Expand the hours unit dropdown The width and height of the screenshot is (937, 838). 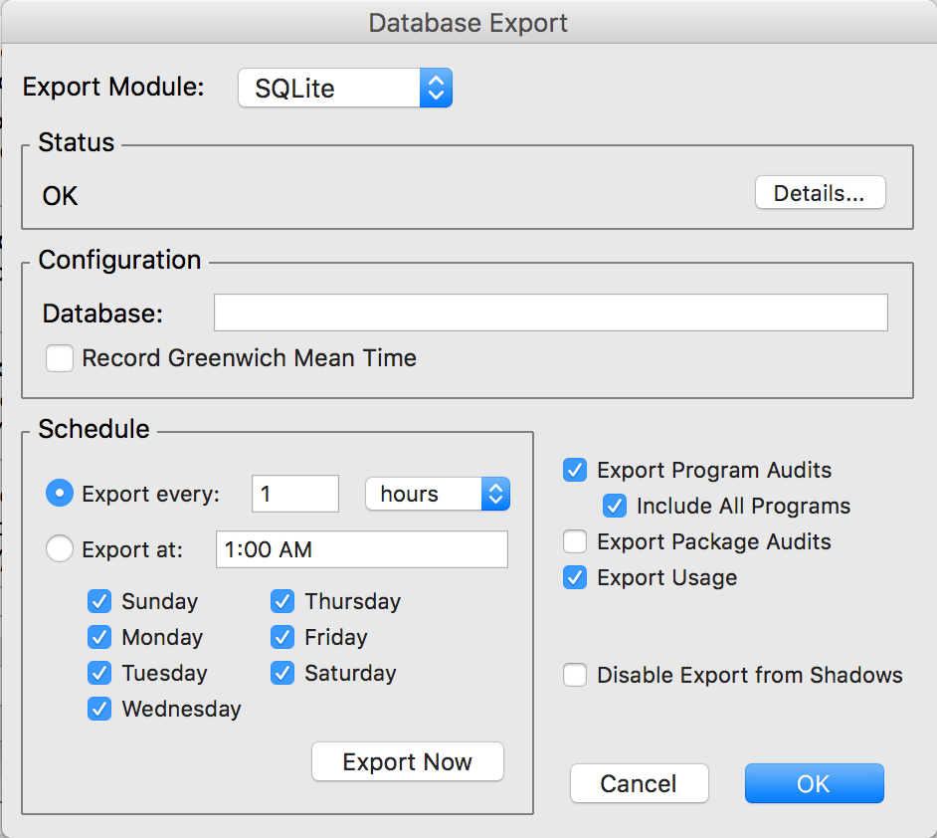coord(438,494)
